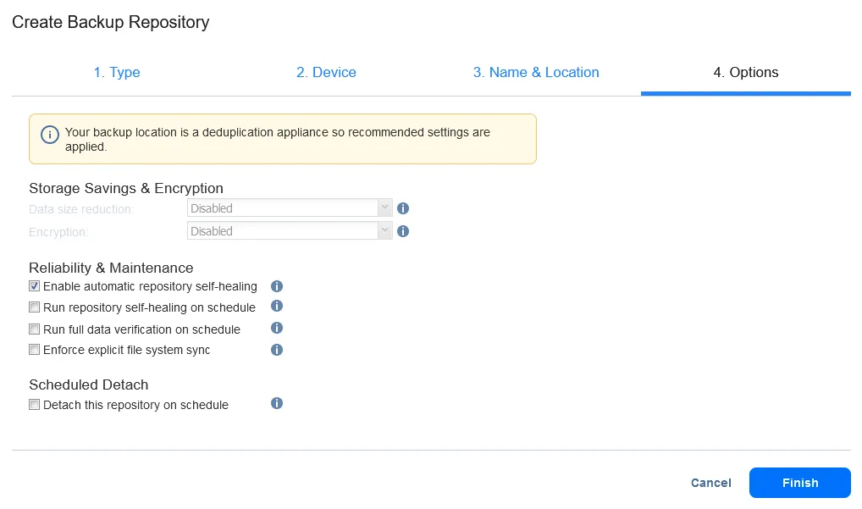Screen dimensions: 862x509
Task: Click info icon for full data verification
Action: click(276, 329)
